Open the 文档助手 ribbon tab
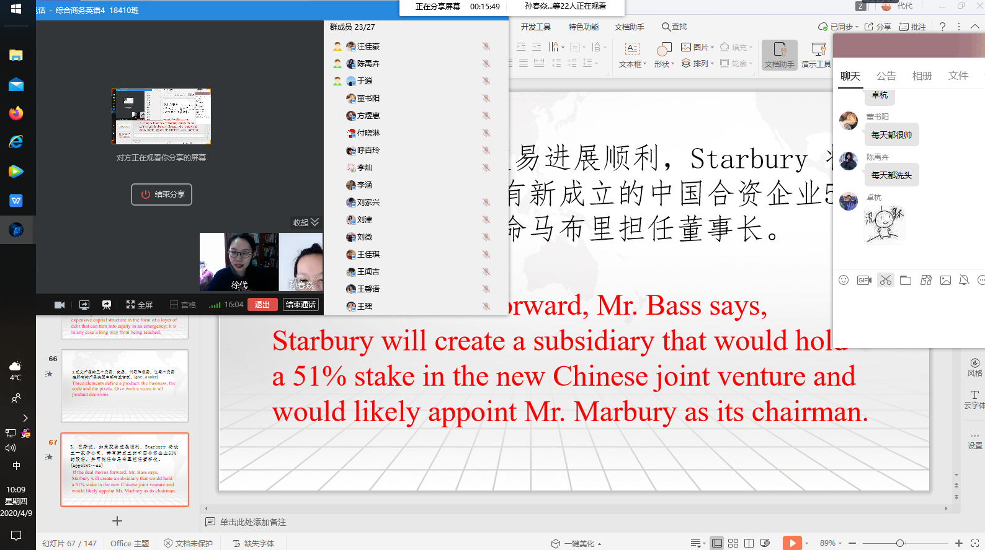Viewport: 985px width, 550px height. (630, 27)
